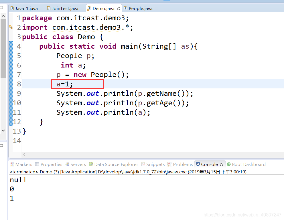Close the Demo.java editor tab
Screen dimensions: 284x220
[119, 8]
